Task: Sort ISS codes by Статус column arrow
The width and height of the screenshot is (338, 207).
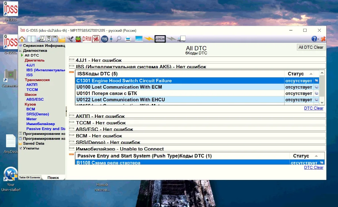Action: coord(311,74)
